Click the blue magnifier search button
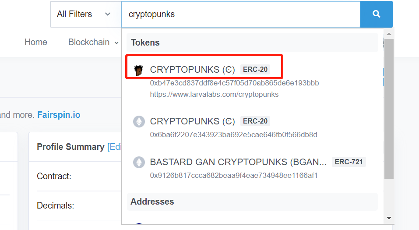The image size is (419, 230). [x=376, y=14]
